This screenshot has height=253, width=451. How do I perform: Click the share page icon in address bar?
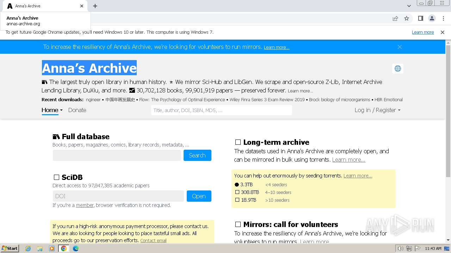[x=395, y=19]
